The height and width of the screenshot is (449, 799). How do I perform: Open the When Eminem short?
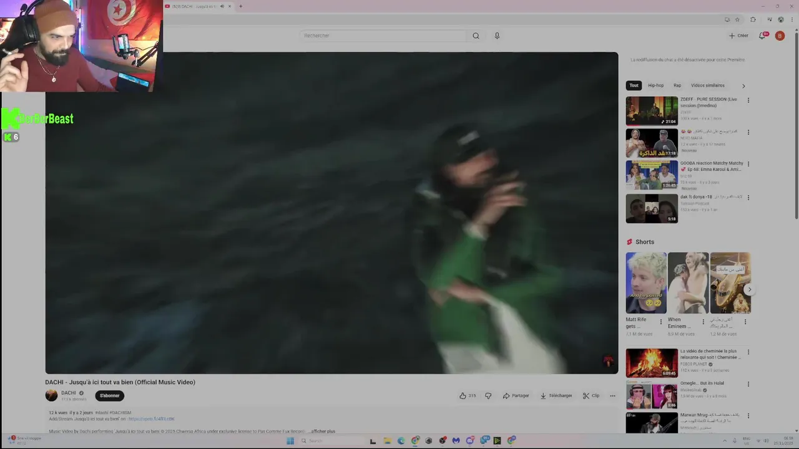click(x=688, y=283)
